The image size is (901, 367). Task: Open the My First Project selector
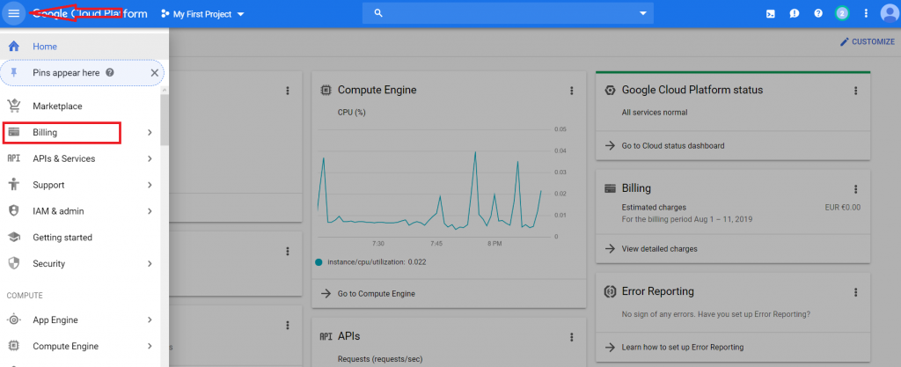click(x=203, y=14)
